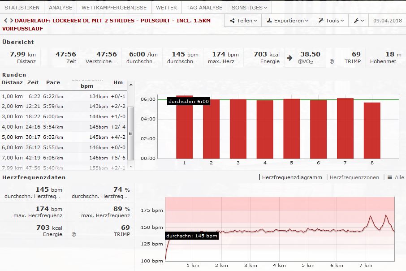Switch to the Analyse tab
This screenshot has height=271, width=406.
60,8
